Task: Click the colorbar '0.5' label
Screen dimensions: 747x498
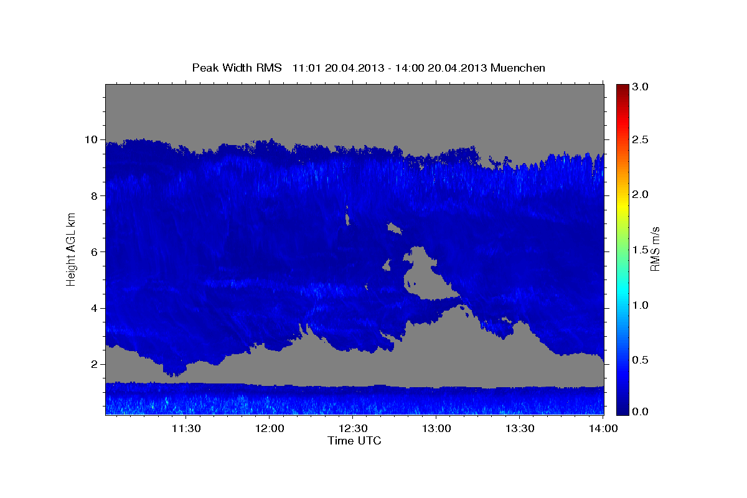Action: (641, 360)
